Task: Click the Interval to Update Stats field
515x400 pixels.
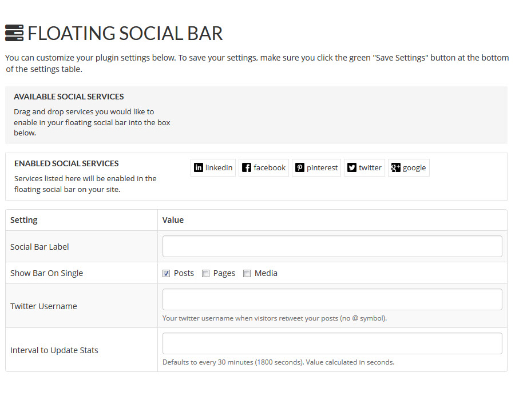Action: (x=332, y=343)
